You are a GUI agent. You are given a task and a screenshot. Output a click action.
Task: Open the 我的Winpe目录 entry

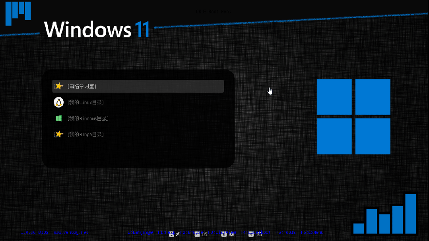[x=138, y=135]
